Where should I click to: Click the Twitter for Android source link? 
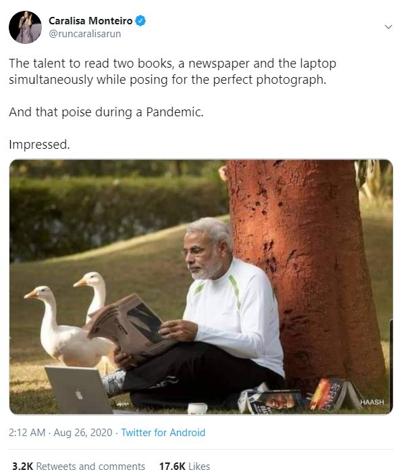coord(163,432)
